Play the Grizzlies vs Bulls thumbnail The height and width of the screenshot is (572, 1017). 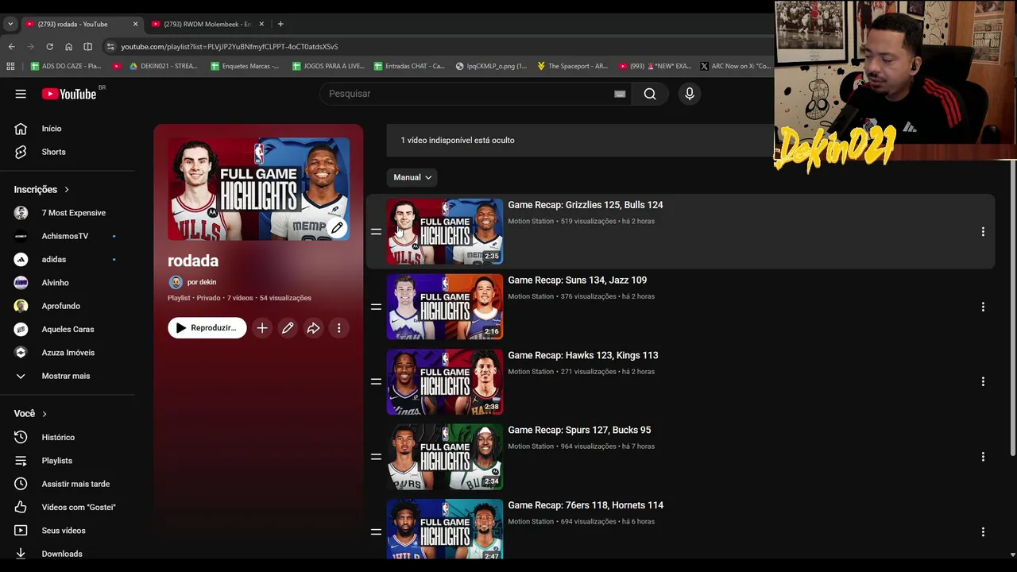(445, 231)
